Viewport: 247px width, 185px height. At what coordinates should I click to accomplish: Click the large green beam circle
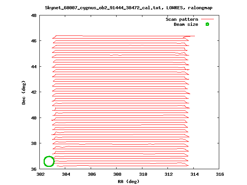pyautogui.click(x=49, y=161)
